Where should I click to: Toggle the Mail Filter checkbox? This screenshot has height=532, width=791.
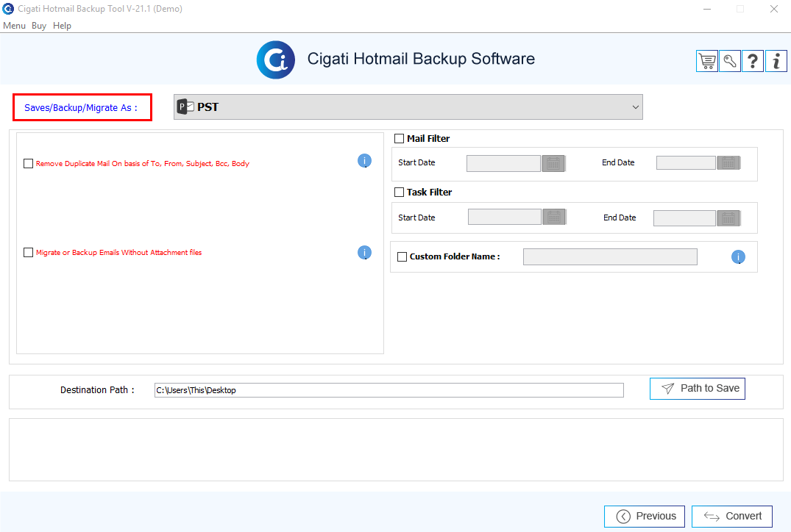tap(399, 139)
